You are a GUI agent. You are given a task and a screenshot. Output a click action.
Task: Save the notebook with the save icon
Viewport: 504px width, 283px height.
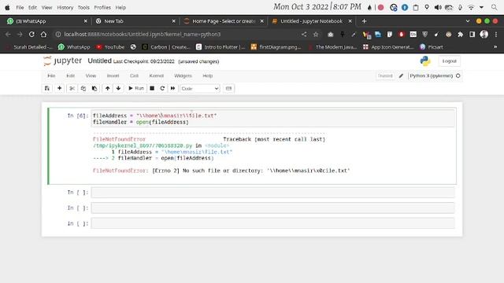(x=47, y=88)
